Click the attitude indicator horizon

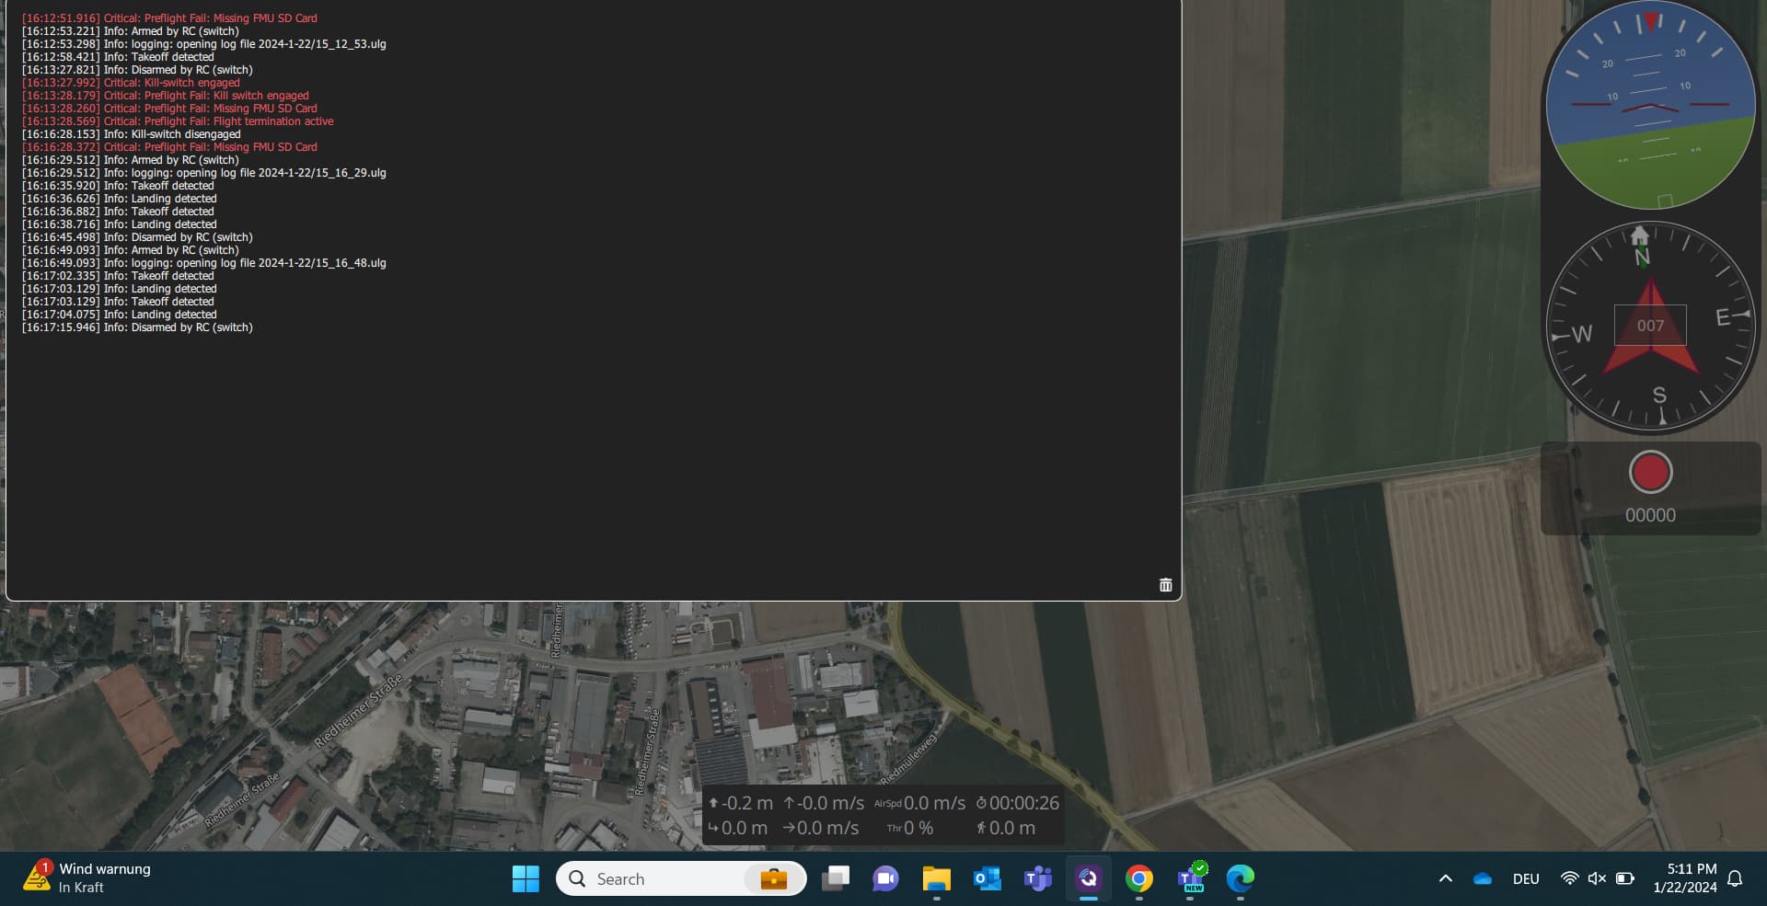click(1650, 107)
